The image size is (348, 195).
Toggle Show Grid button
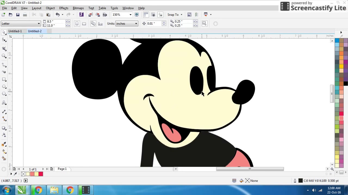pyautogui.click(x=153, y=15)
